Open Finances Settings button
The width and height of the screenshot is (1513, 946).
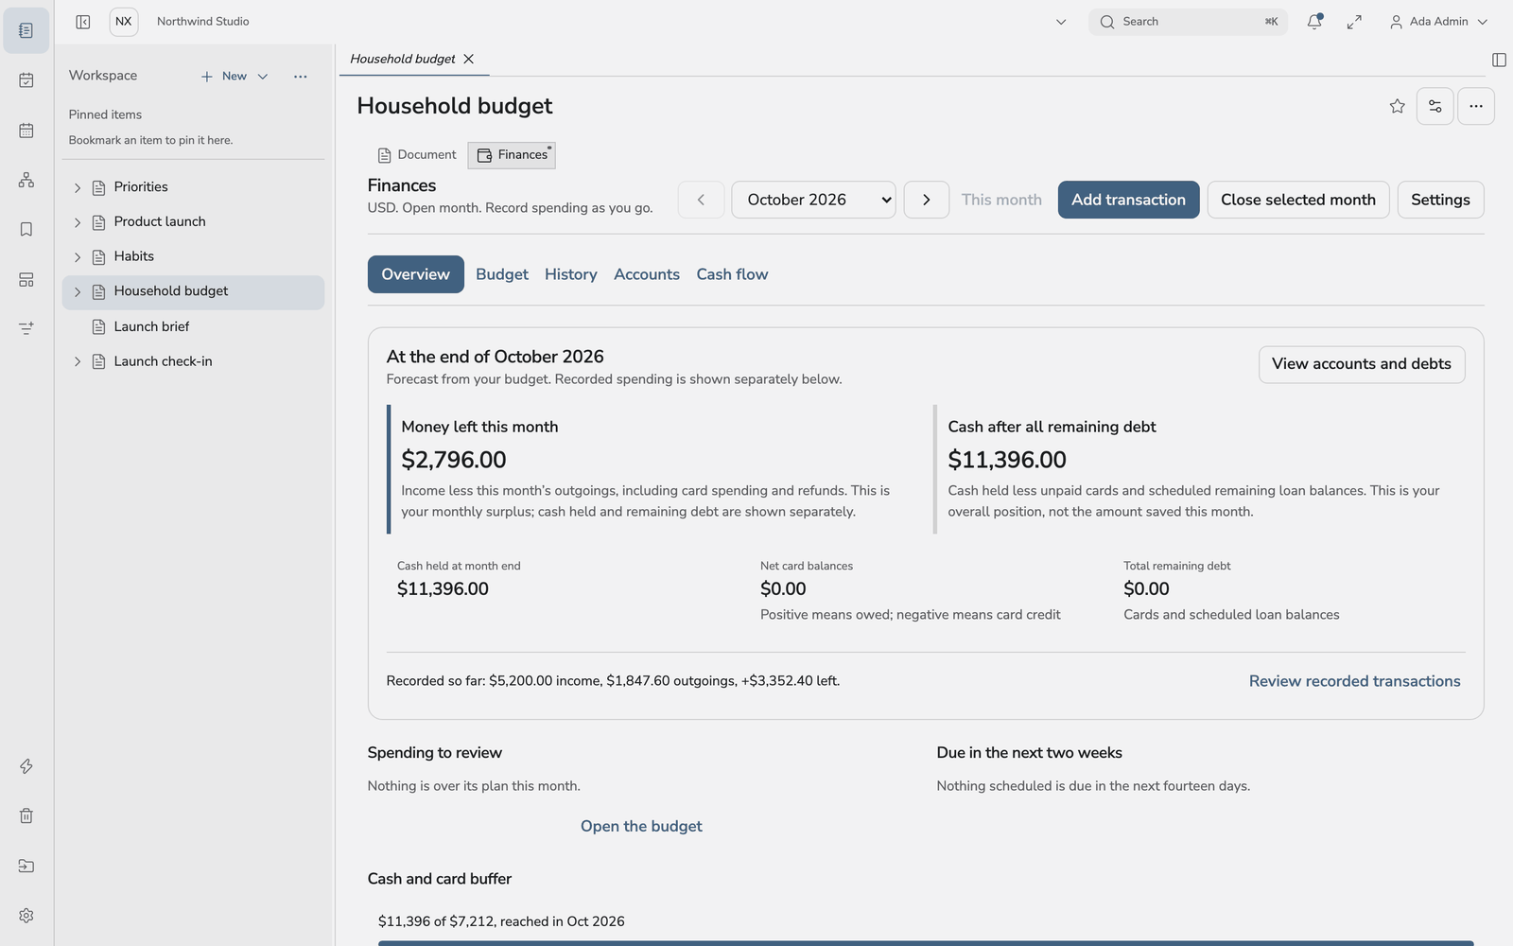coord(1440,200)
